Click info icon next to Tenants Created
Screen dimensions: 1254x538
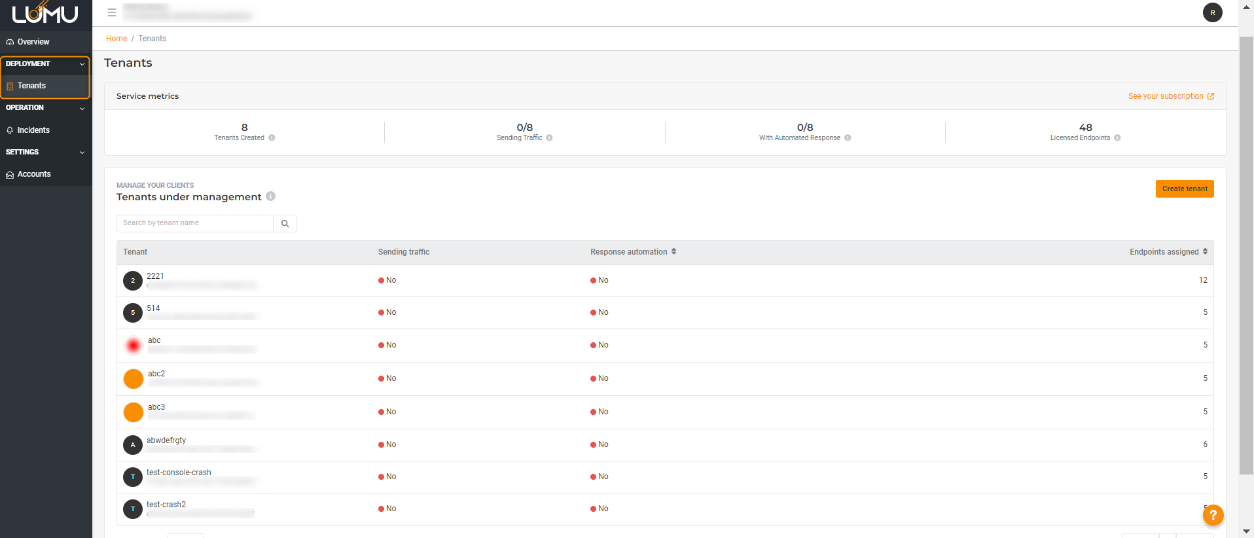click(272, 138)
